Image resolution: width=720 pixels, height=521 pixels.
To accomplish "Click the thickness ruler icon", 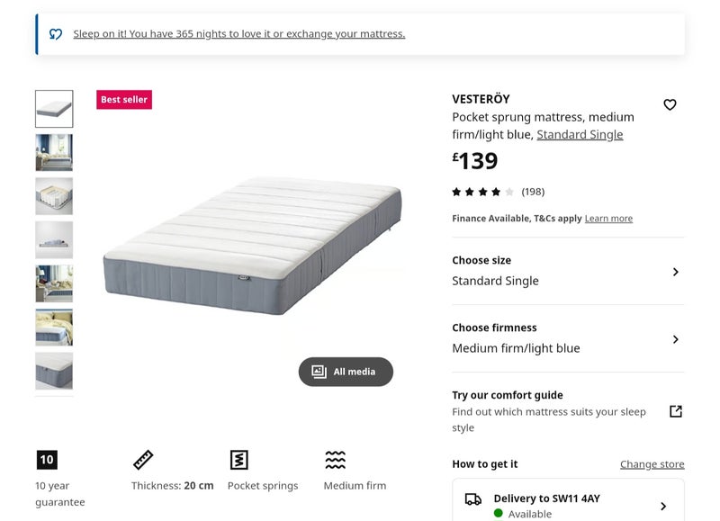I will coord(143,460).
